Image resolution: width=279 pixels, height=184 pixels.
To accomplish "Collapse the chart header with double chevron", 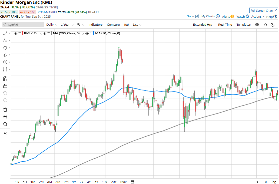I will click(265, 25).
